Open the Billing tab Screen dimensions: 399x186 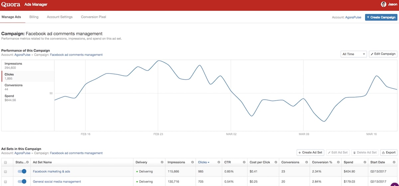34,17
